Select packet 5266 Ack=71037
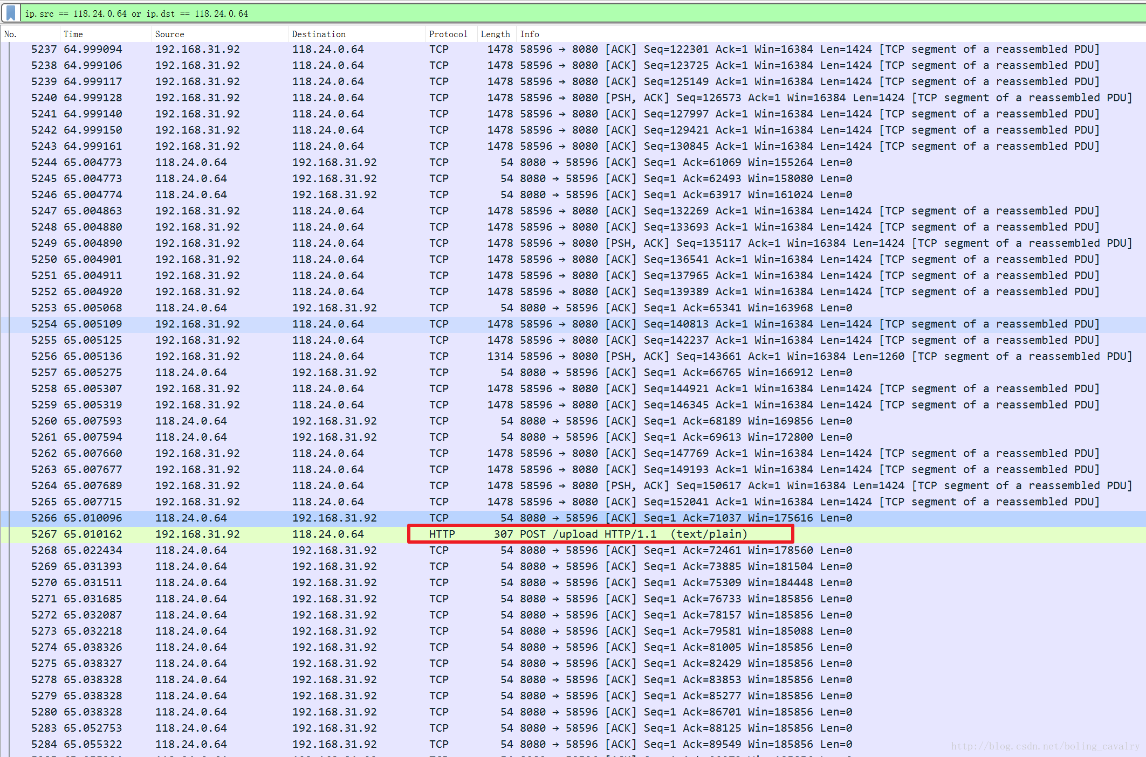Image resolution: width=1146 pixels, height=757 pixels. 573,518
